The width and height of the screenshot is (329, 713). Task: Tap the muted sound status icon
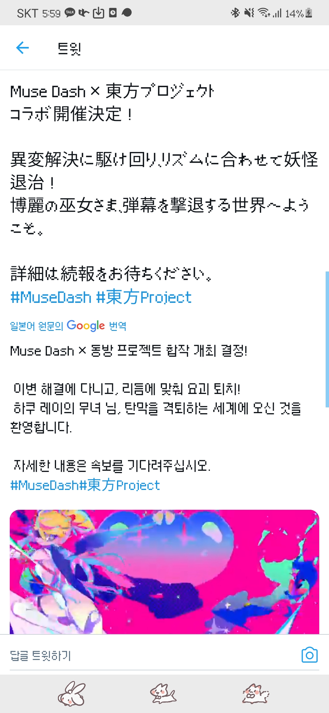click(249, 13)
